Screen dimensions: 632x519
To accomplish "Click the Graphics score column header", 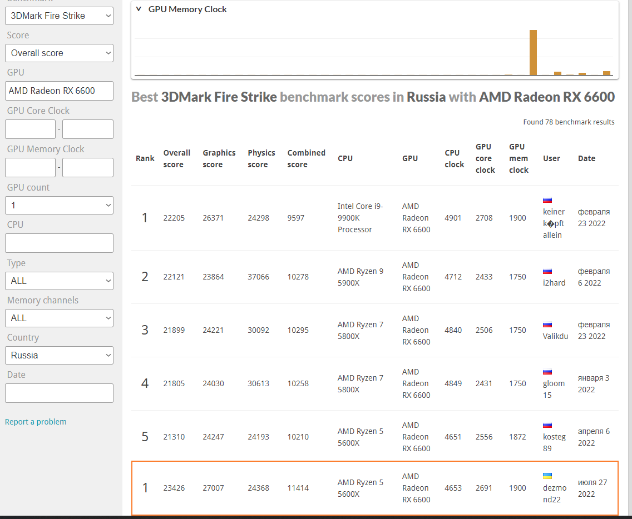I will [x=219, y=158].
